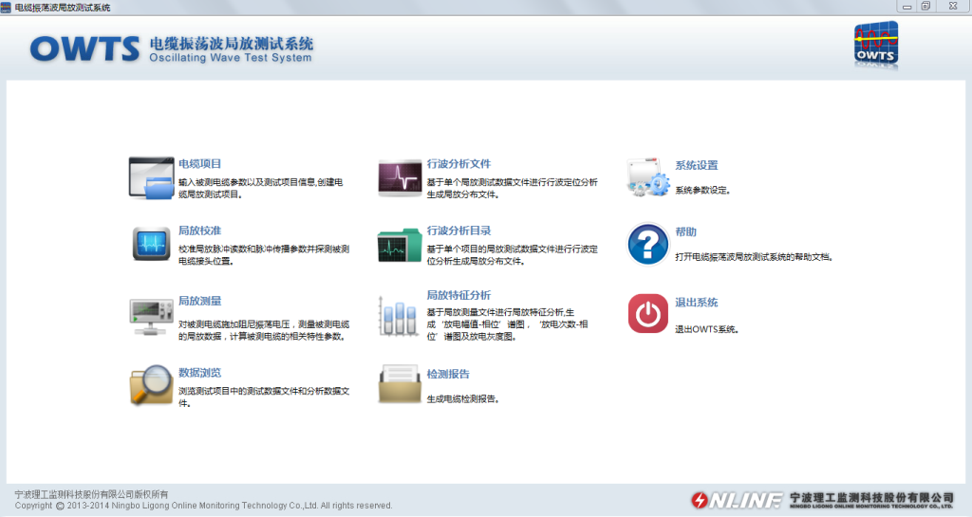Click the blue question mark 帮助 icon
972x517 pixels.
pyautogui.click(x=648, y=245)
